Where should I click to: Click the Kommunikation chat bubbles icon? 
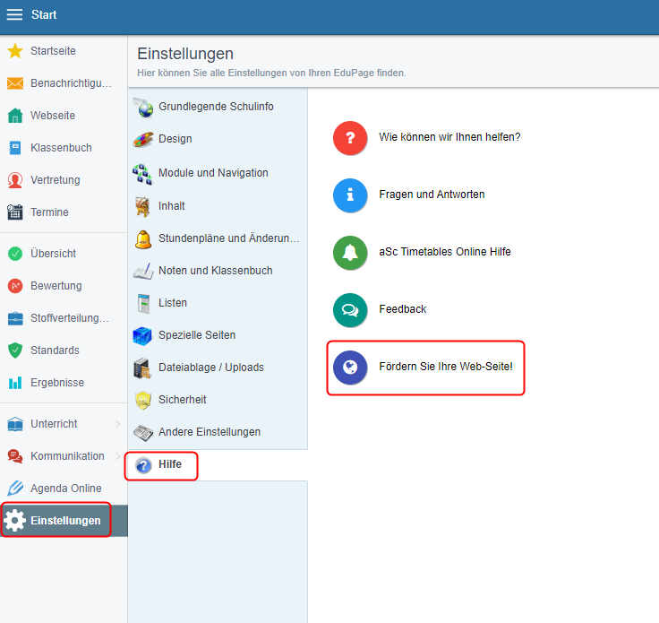[15, 456]
